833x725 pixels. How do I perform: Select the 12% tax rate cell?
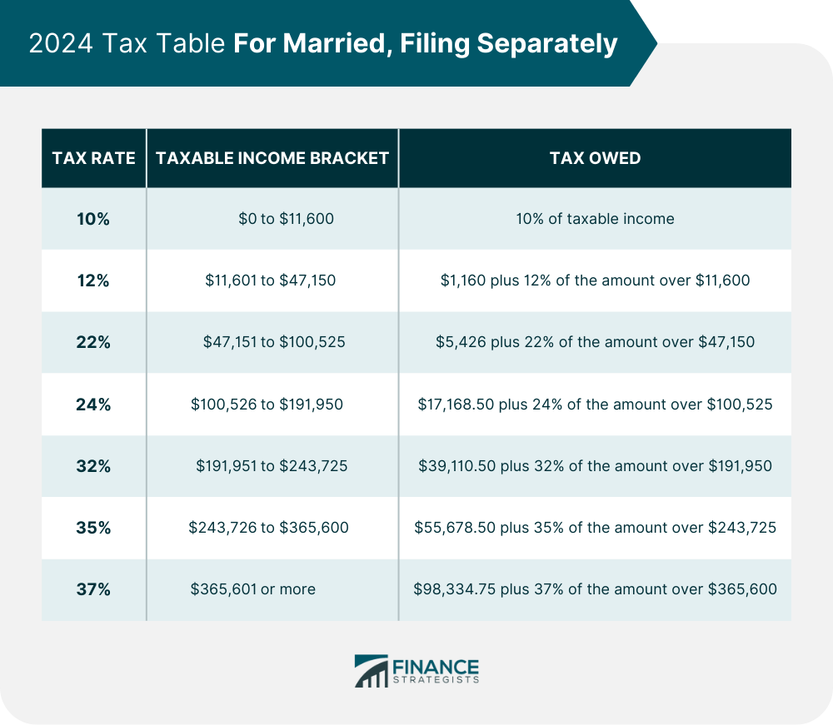(93, 281)
